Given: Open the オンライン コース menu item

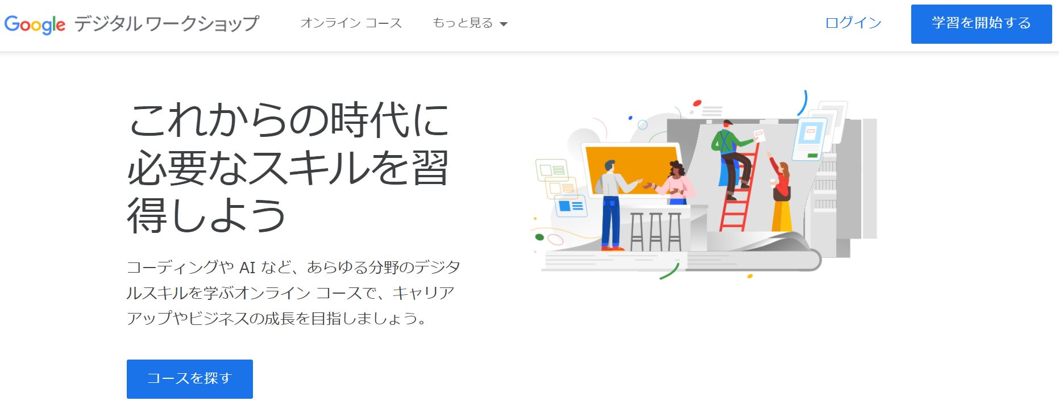Looking at the screenshot, I should [351, 23].
